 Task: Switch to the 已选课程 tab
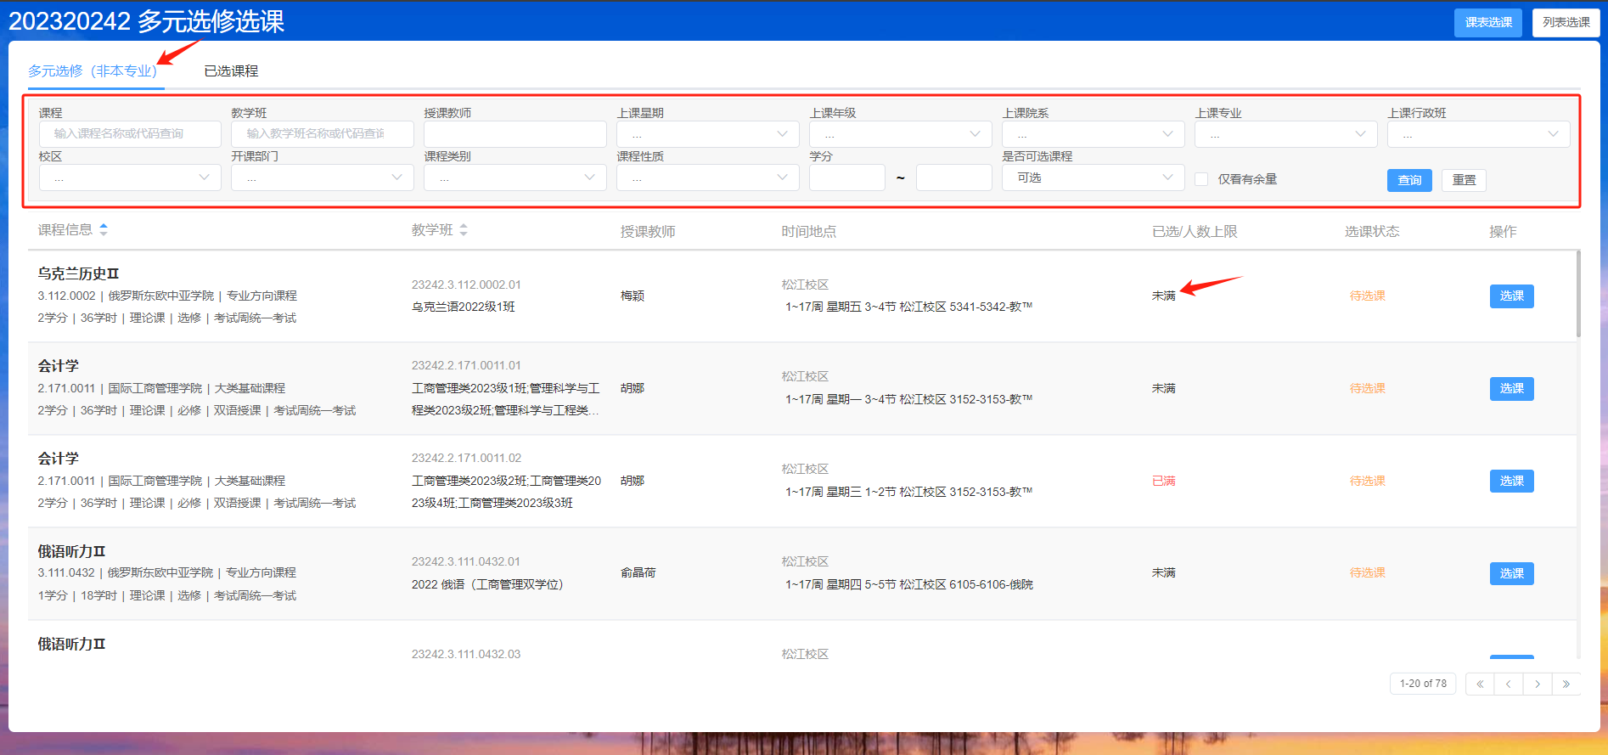pos(231,71)
